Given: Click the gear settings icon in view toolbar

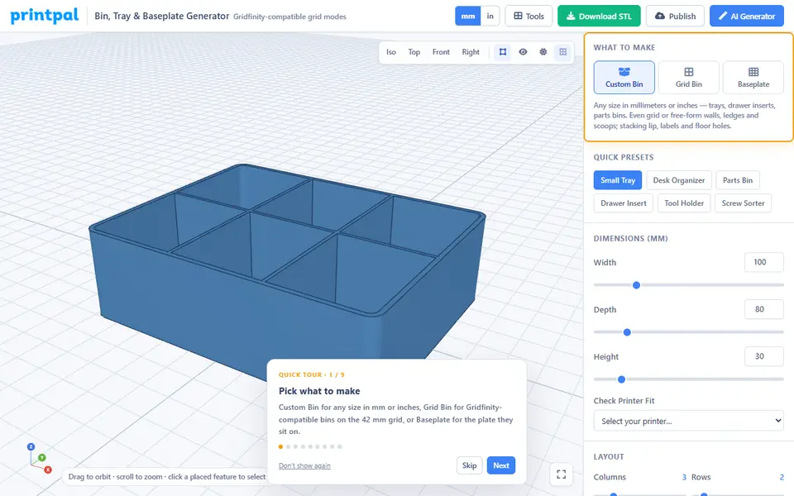Looking at the screenshot, I should pos(543,52).
